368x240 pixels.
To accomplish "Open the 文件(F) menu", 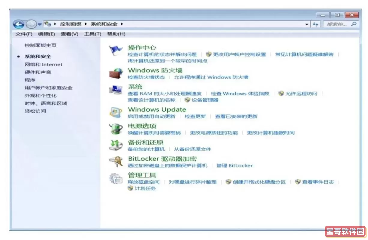I will coord(24,34).
